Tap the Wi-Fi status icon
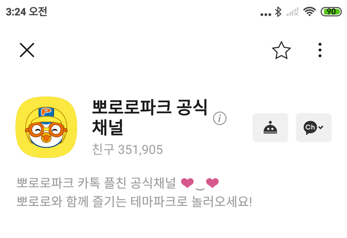The width and height of the screenshot is (347, 238). [310, 11]
